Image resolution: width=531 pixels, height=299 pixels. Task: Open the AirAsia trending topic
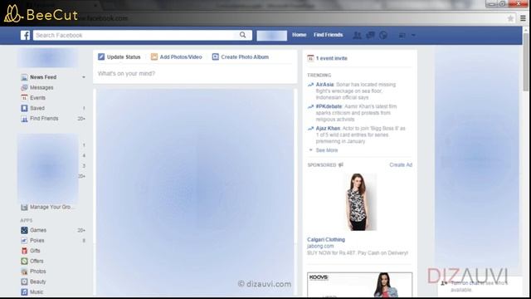[324, 85]
